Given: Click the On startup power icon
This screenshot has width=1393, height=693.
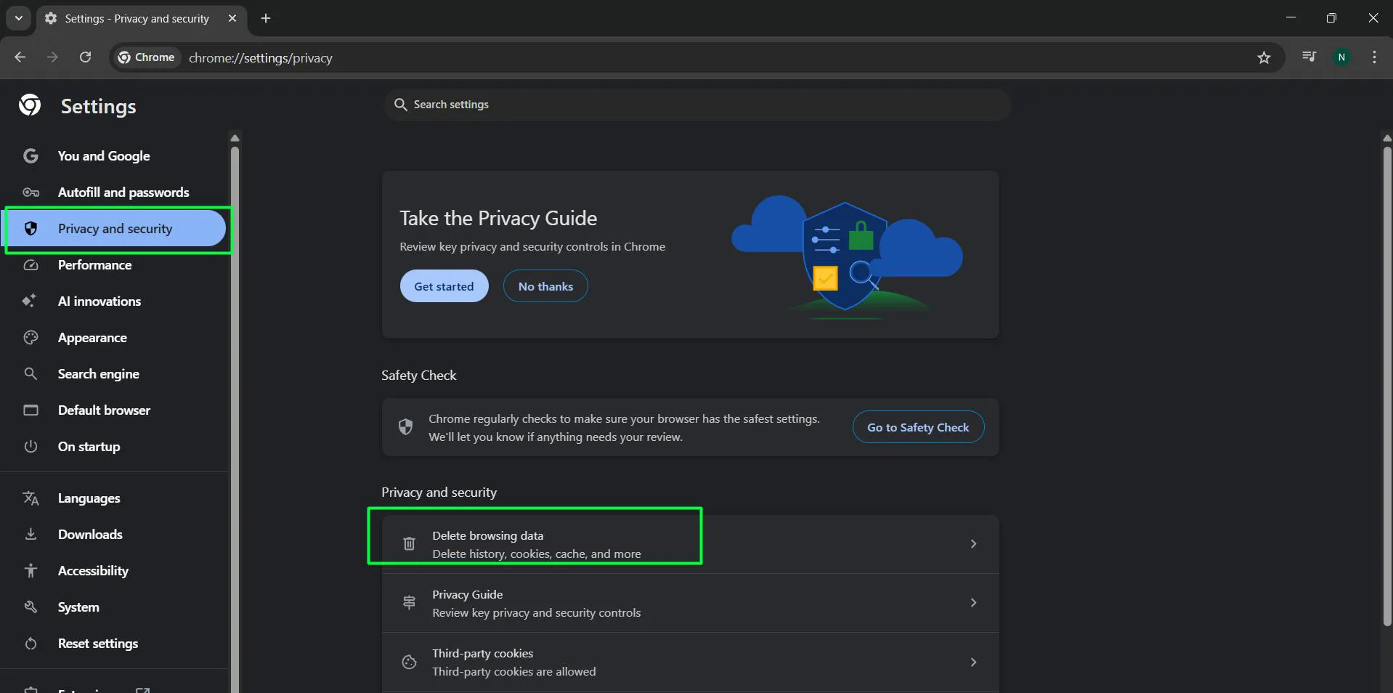Looking at the screenshot, I should click(31, 447).
